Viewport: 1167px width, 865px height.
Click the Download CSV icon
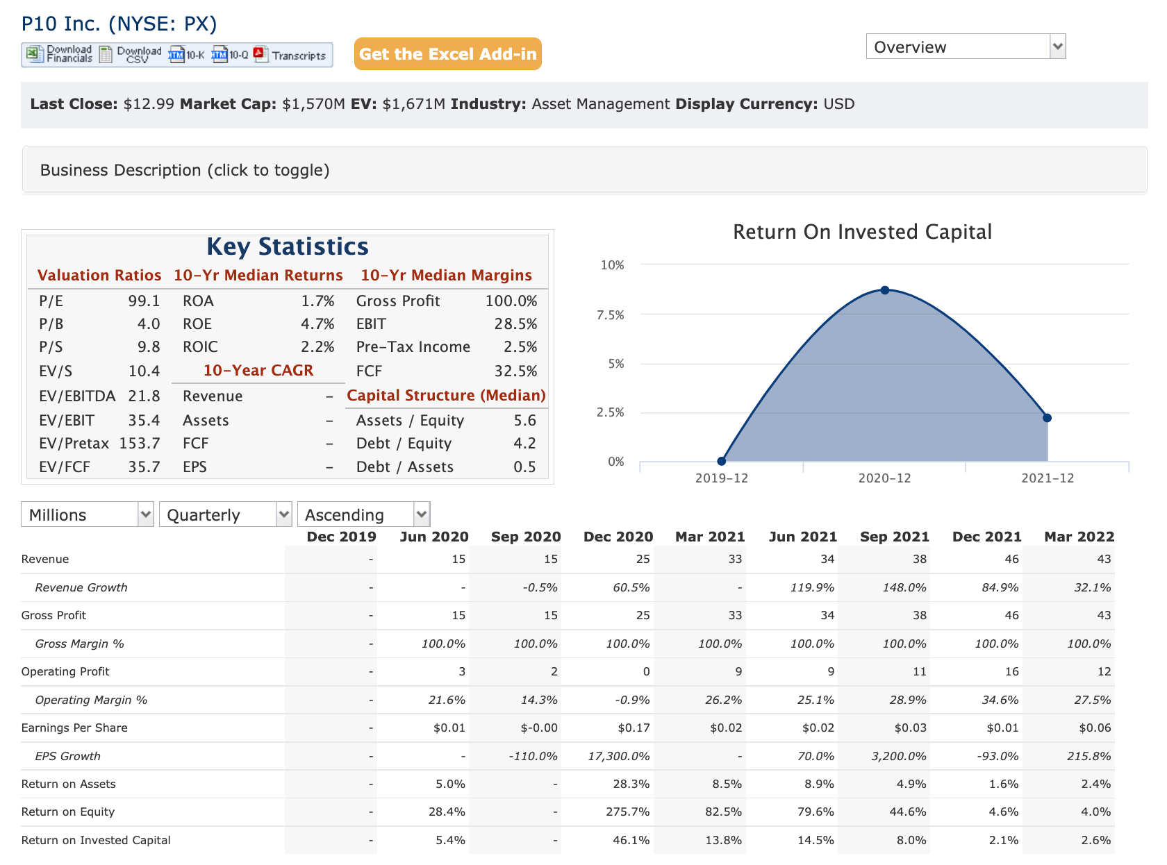tap(106, 54)
